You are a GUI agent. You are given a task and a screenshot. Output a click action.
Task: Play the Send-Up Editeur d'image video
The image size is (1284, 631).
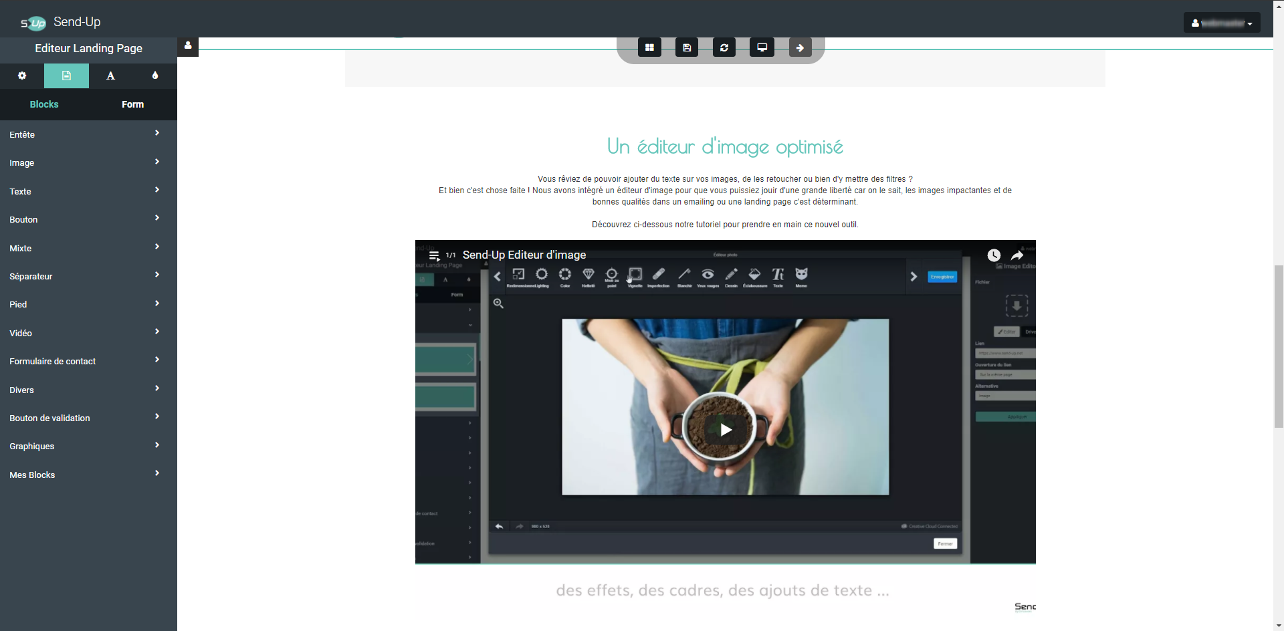726,430
